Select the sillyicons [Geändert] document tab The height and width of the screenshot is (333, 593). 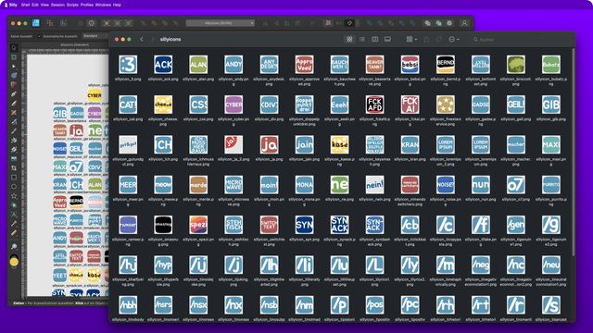(x=74, y=44)
